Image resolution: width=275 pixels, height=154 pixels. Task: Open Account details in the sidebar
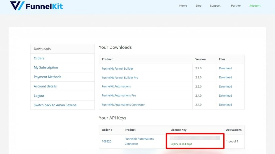point(63,86)
